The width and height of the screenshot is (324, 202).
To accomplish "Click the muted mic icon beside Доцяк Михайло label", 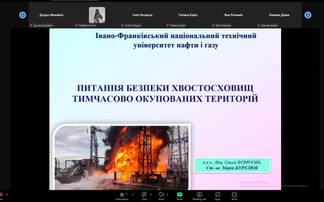I will pos(31,25).
